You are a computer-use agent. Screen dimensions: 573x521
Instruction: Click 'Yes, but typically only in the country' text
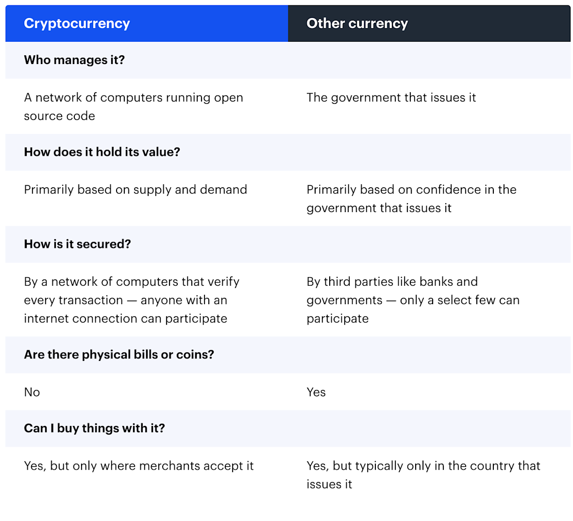423,466
